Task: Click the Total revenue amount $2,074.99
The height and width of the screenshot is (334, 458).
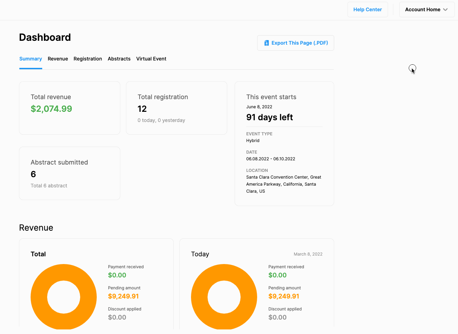Action: click(51, 109)
